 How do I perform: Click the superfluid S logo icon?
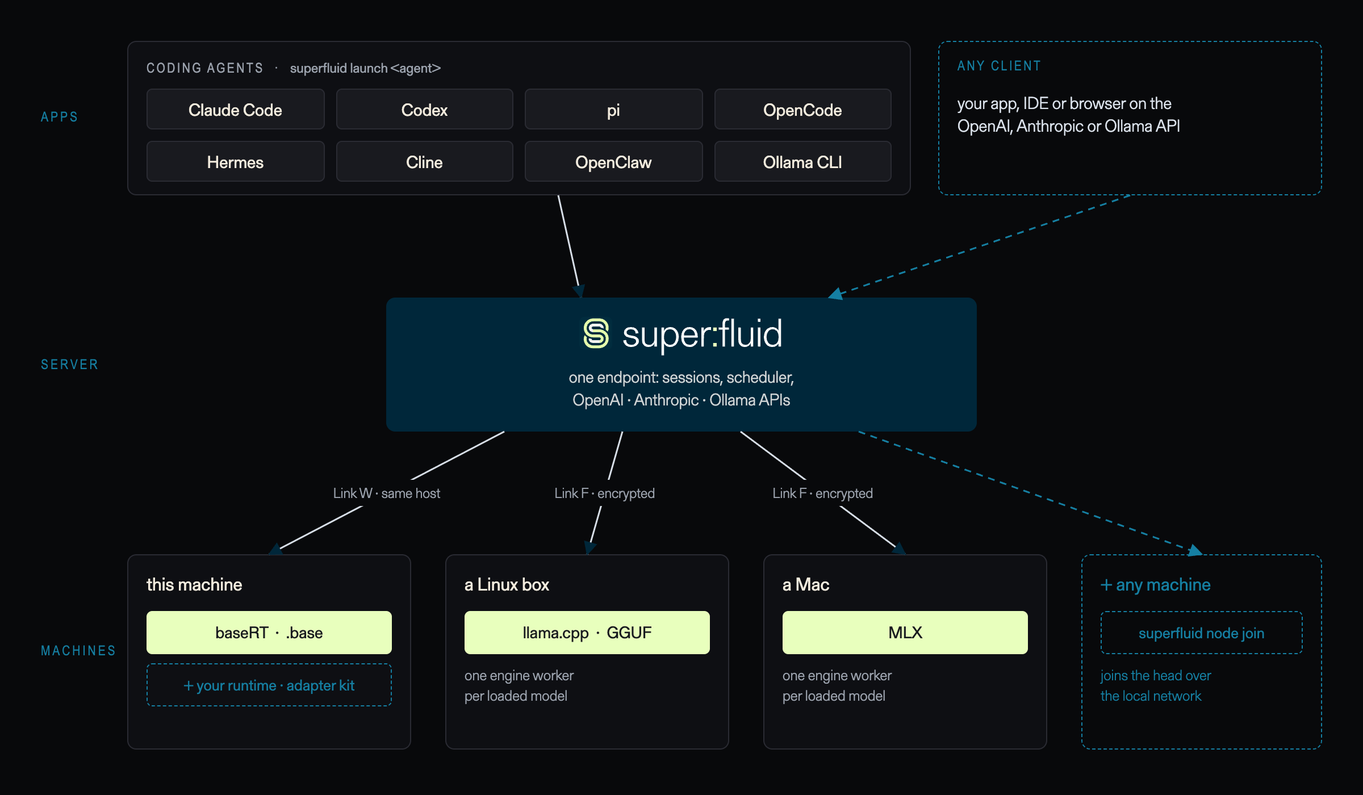point(596,333)
